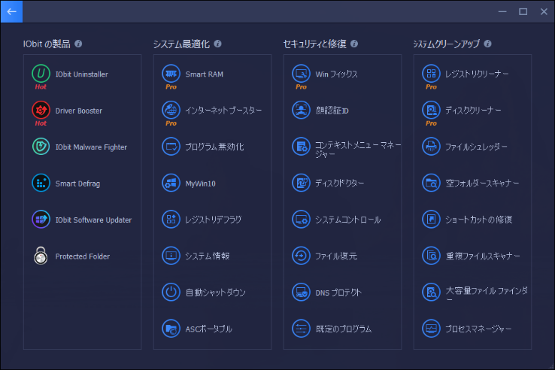Open the 空フォルダースキャナー icon
The height and width of the screenshot is (370, 555).
tap(431, 183)
